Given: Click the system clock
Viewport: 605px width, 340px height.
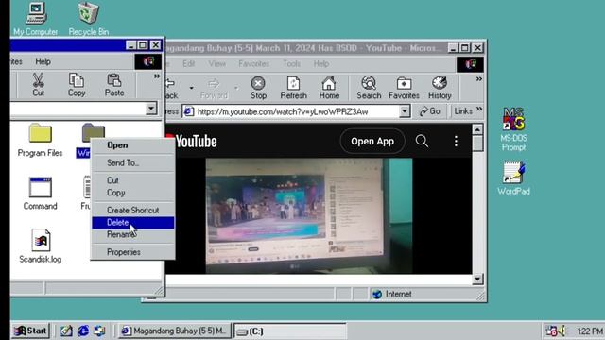Looking at the screenshot, I should pos(590,331).
